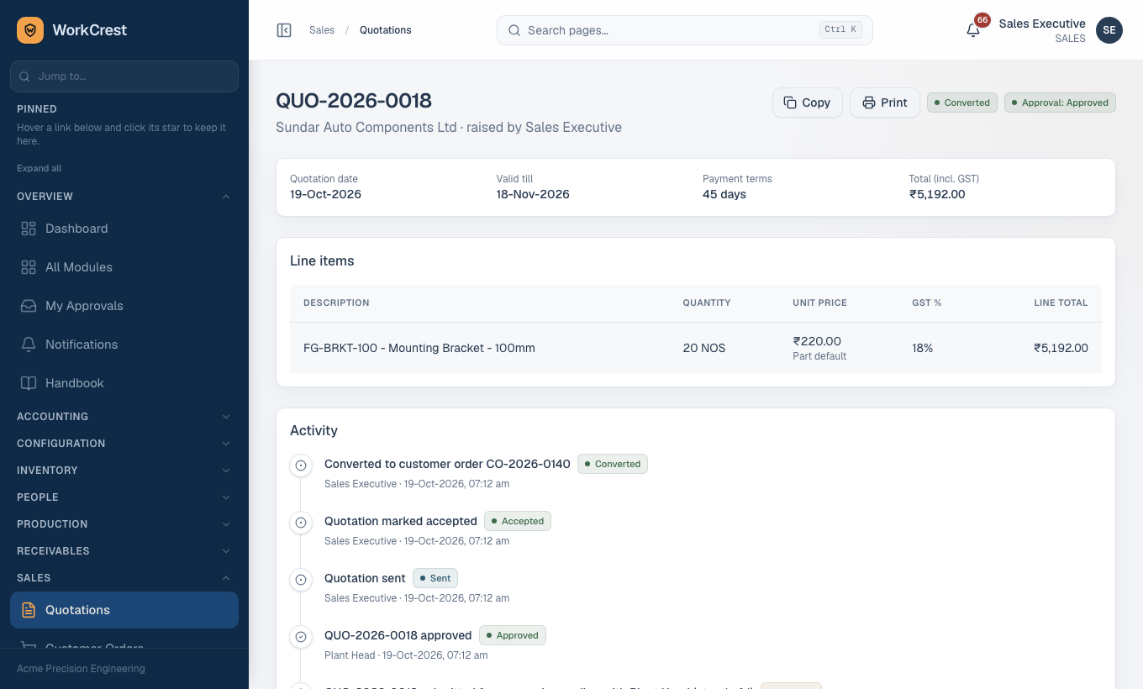Viewport: 1143px width, 689px height.
Task: Click the Dashboard grid icon in sidebar
Action: point(29,229)
